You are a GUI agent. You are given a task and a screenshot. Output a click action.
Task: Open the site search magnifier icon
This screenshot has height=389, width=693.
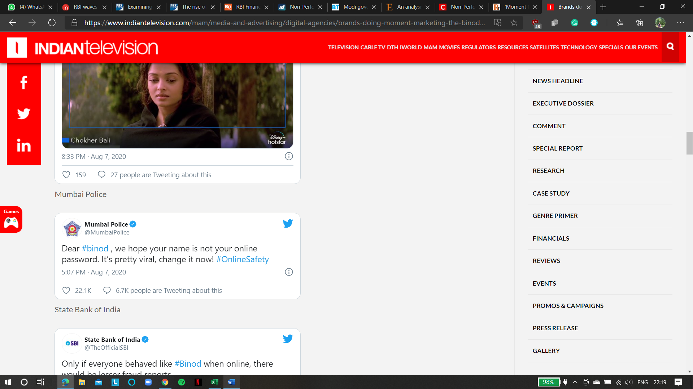tap(670, 46)
